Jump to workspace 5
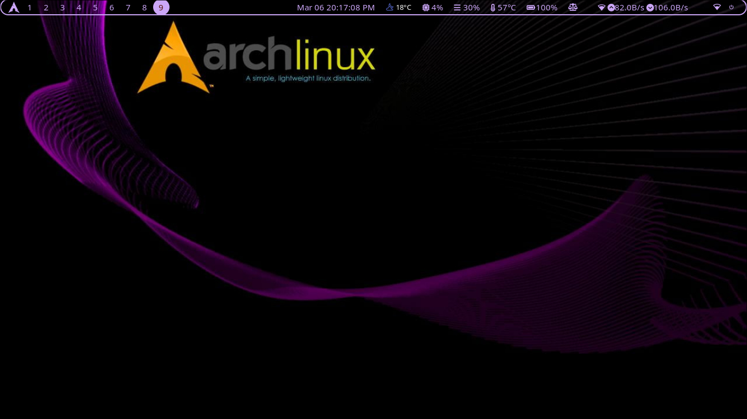The height and width of the screenshot is (419, 747). coord(95,8)
